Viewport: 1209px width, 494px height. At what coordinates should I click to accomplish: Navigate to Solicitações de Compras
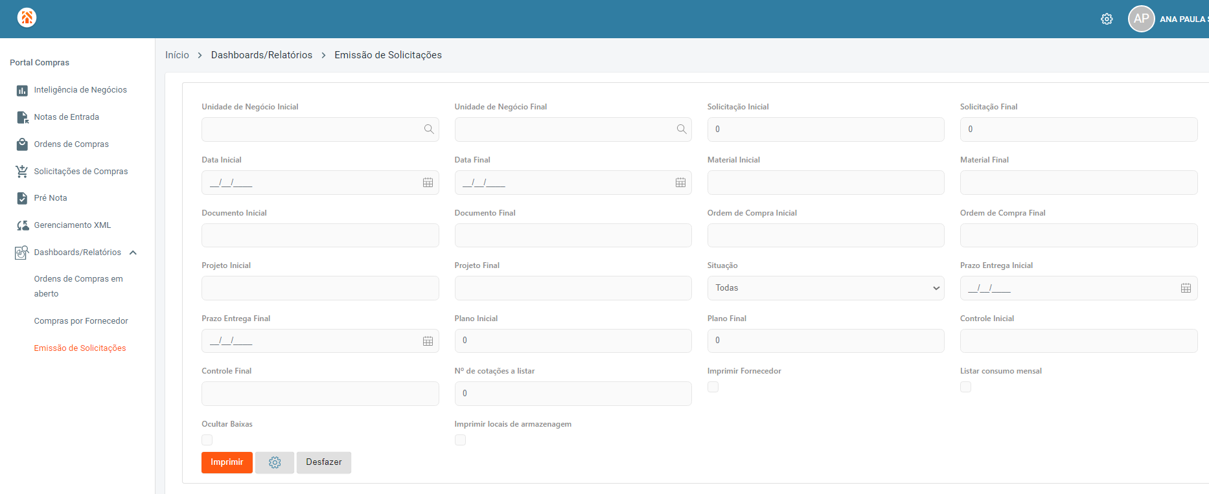click(81, 172)
